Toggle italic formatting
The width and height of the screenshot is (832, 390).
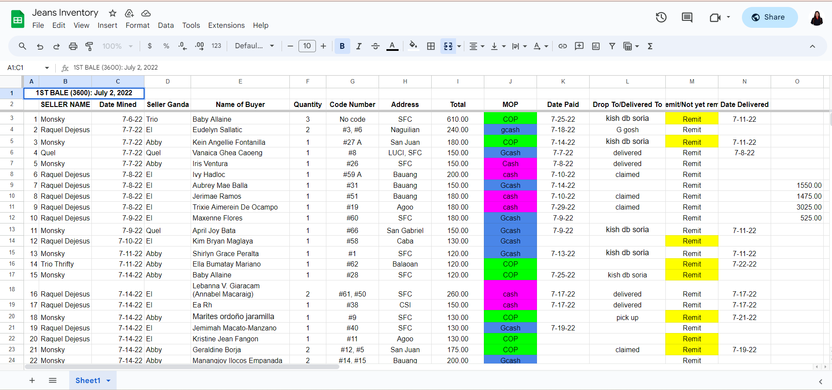(x=359, y=46)
